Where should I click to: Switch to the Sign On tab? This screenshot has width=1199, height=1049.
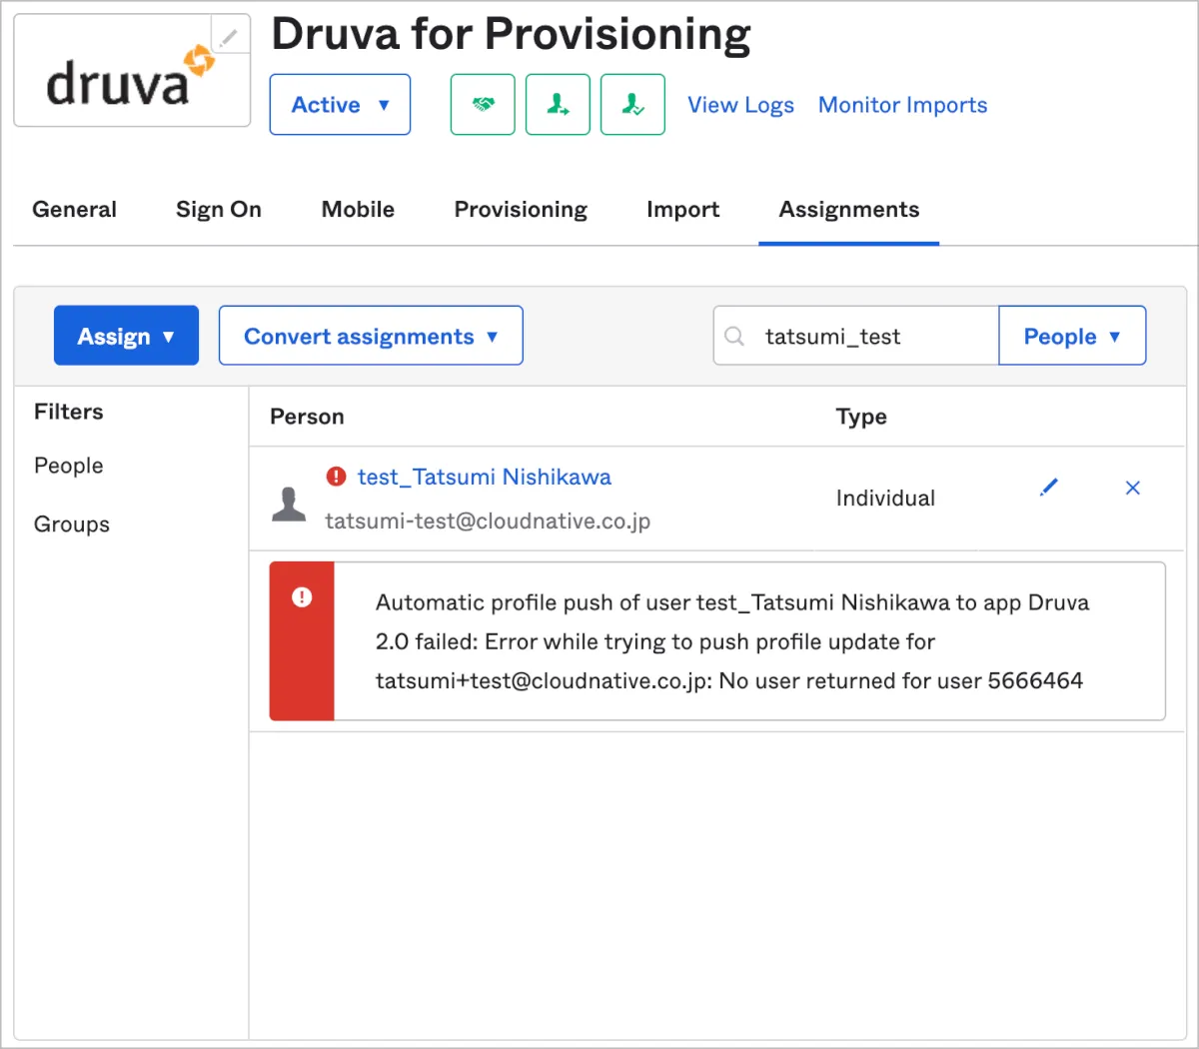click(x=219, y=210)
